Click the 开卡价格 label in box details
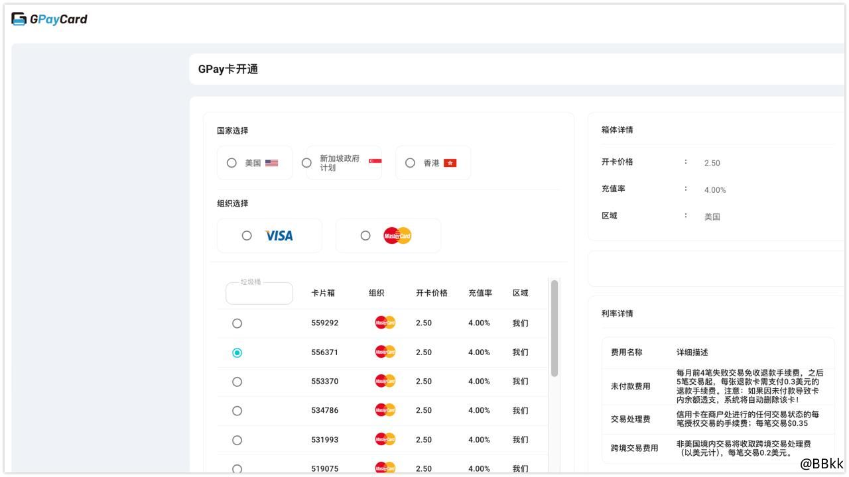The width and height of the screenshot is (849, 477). (x=618, y=162)
